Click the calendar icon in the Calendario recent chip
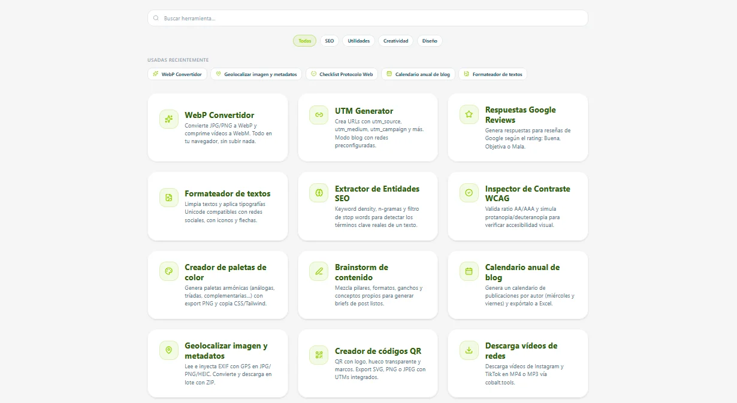 click(389, 74)
